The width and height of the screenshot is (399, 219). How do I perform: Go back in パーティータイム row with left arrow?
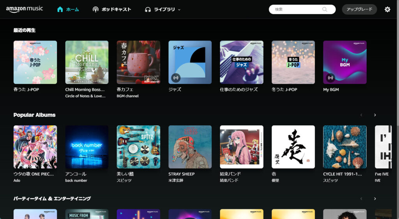361,199
